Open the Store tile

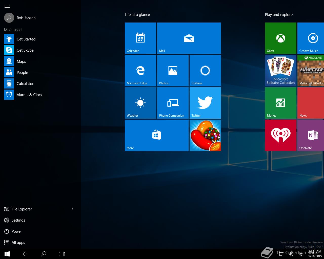157,135
